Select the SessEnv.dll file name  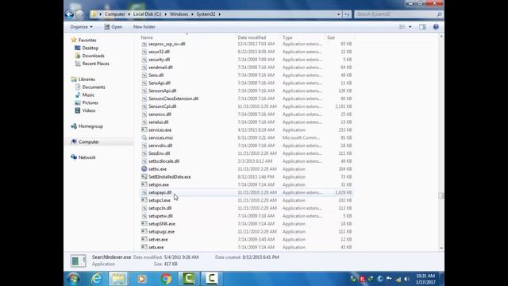point(159,153)
